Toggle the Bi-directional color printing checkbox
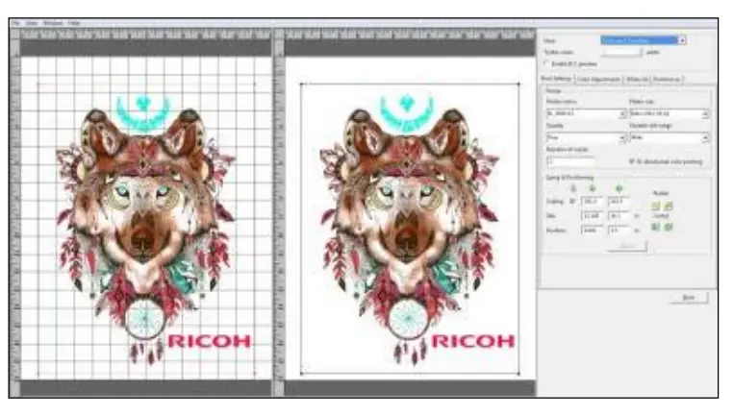Screen dimensions: 733x414 [x=632, y=161]
